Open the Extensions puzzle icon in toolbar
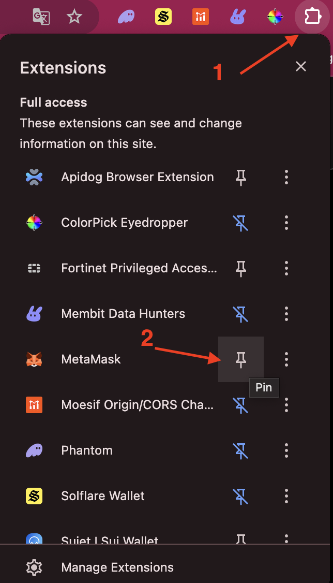Image resolution: width=333 pixels, height=583 pixels. pos(312,17)
